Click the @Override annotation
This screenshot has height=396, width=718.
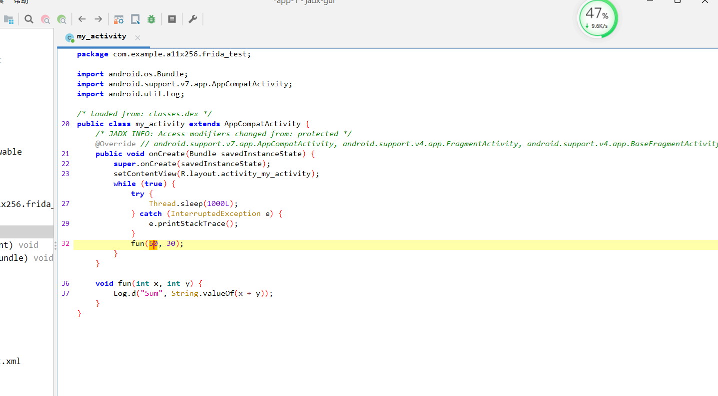[115, 144]
